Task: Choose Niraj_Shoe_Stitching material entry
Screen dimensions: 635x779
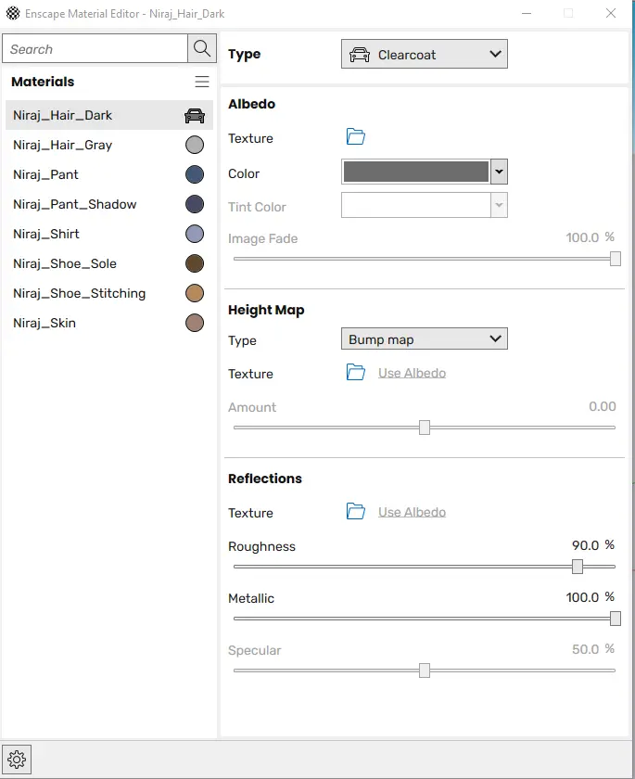Action: [80, 293]
